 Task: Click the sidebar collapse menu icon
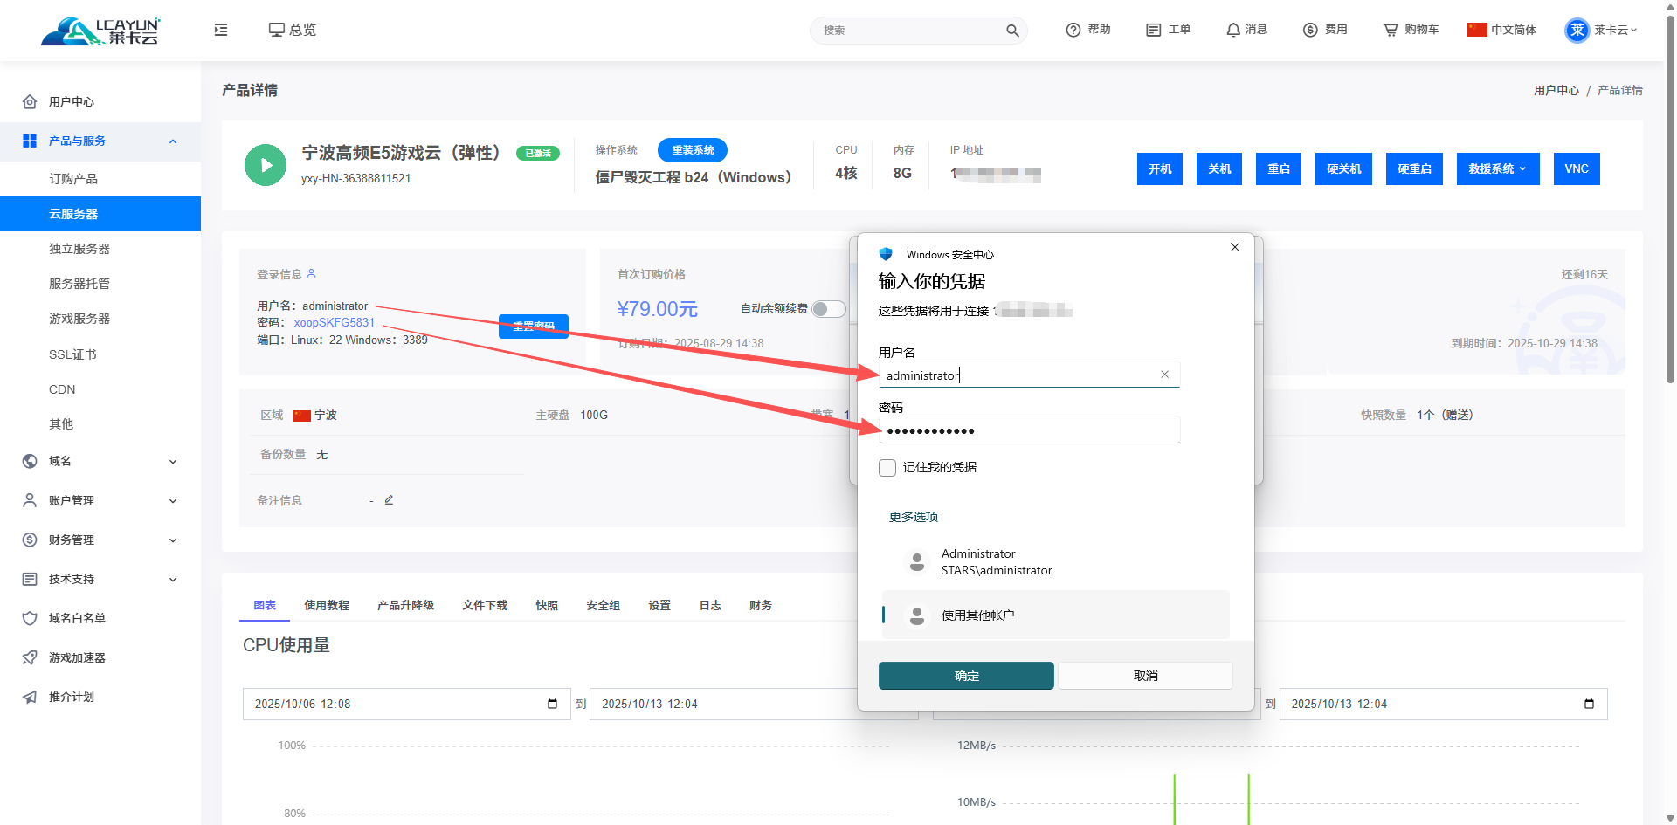click(x=221, y=30)
